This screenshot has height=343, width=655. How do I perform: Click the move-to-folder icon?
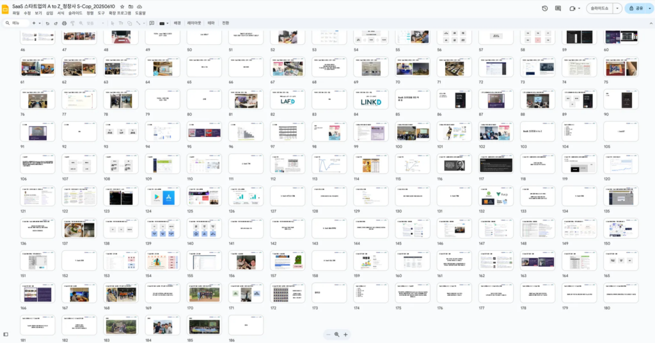130,6
